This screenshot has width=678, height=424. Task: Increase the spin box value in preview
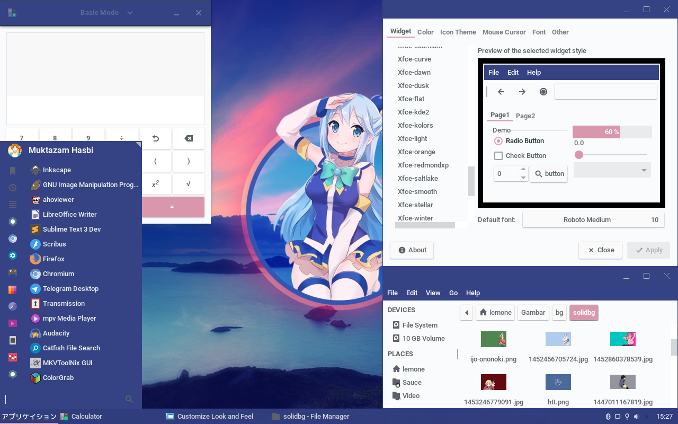click(523, 170)
